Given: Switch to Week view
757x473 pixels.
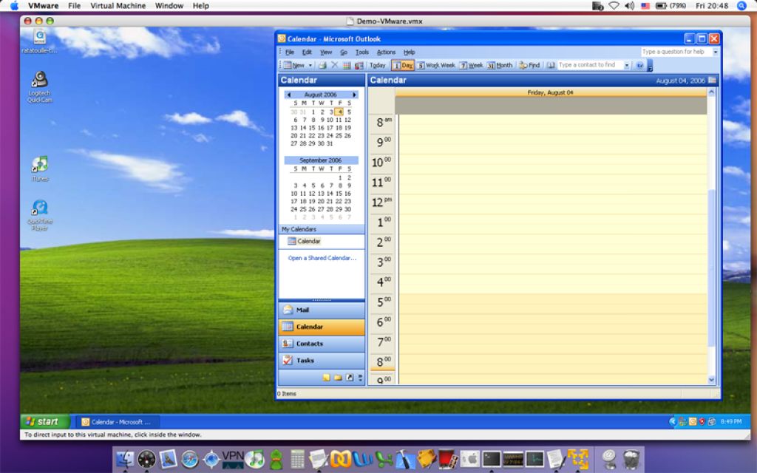Looking at the screenshot, I should pos(471,65).
